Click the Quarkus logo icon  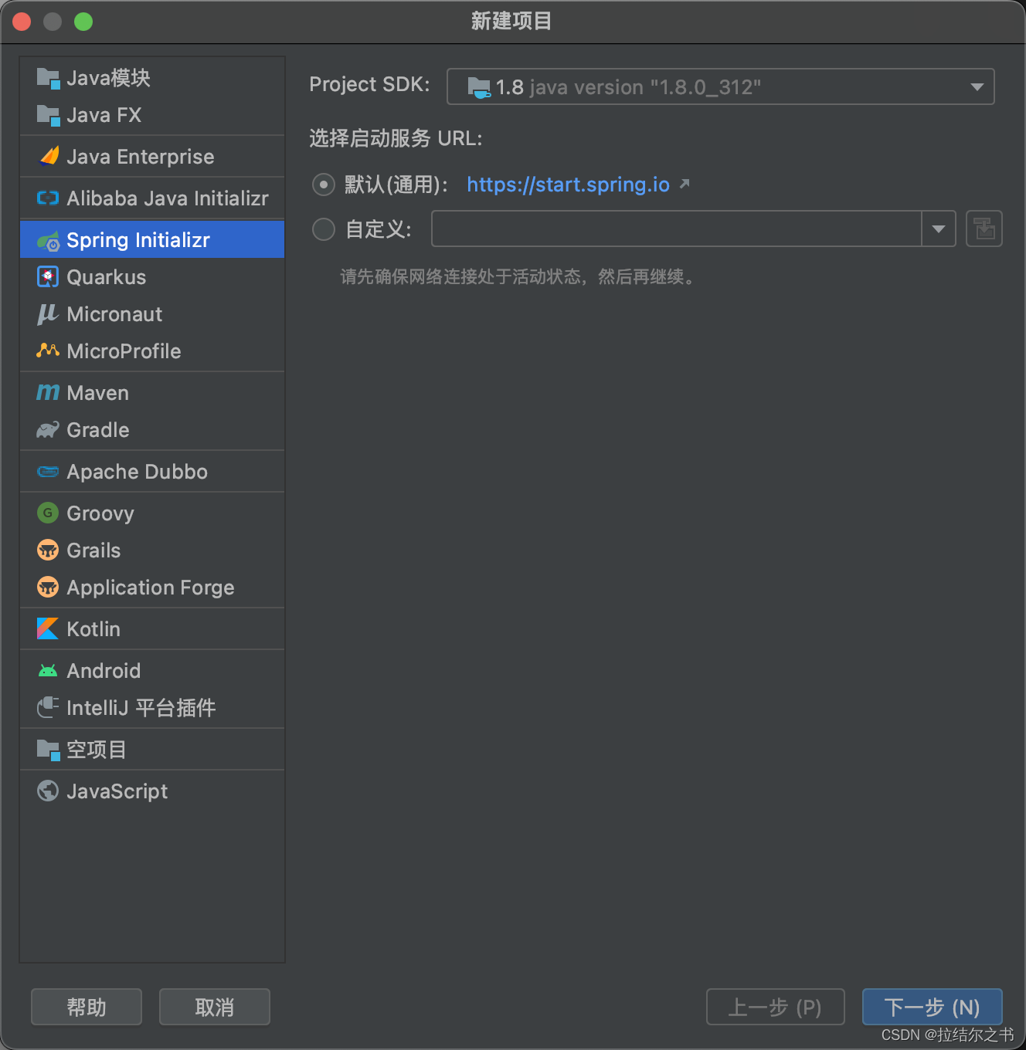click(x=48, y=277)
